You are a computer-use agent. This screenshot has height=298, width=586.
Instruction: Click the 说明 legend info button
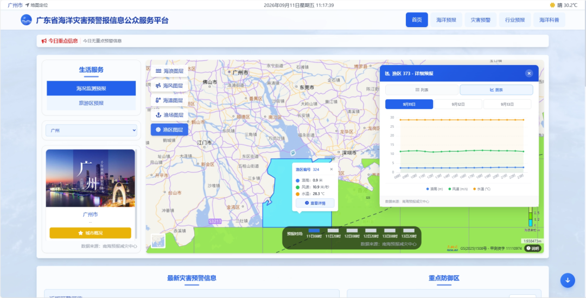point(533,248)
